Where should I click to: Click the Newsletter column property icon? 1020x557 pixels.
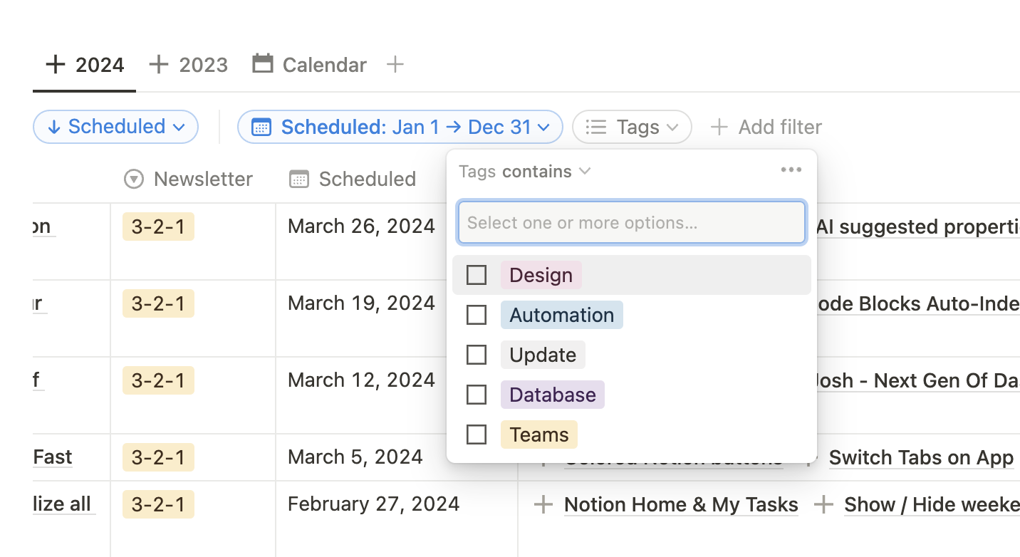click(x=133, y=179)
